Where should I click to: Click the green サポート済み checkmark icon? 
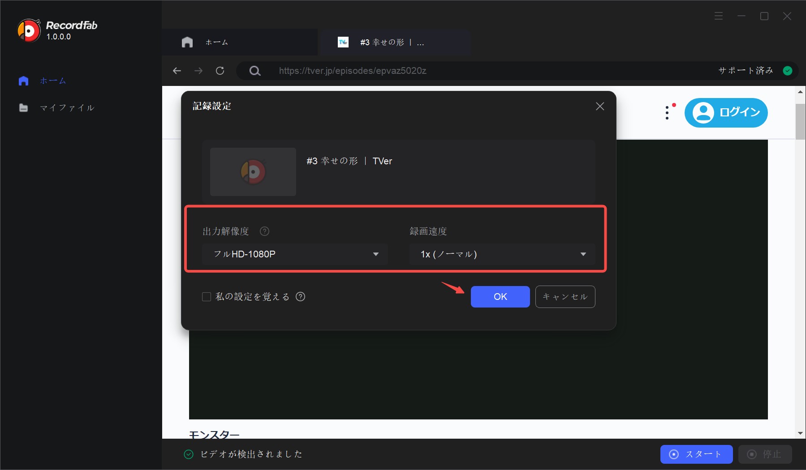point(788,71)
